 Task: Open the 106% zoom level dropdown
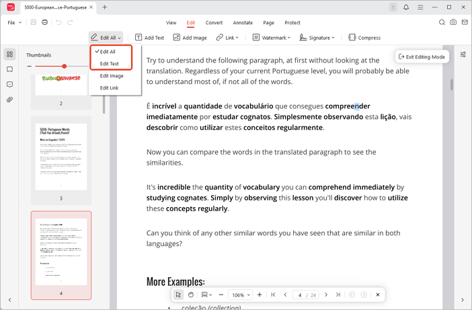(240, 295)
